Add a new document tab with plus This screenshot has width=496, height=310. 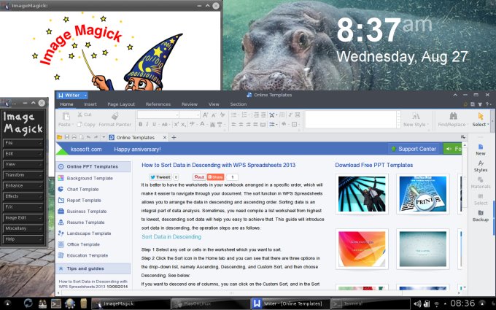pos(174,137)
